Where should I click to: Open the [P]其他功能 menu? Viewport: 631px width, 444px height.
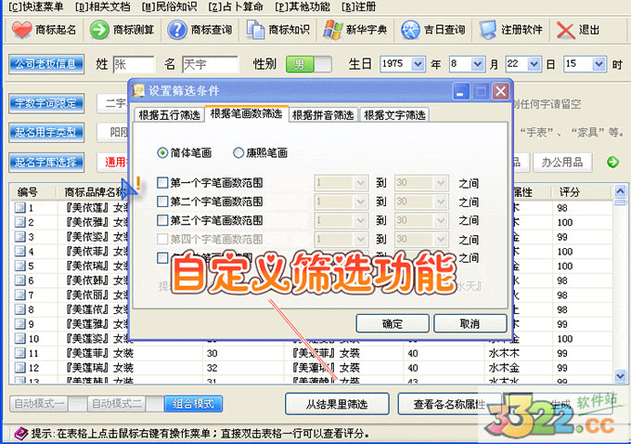(303, 7)
